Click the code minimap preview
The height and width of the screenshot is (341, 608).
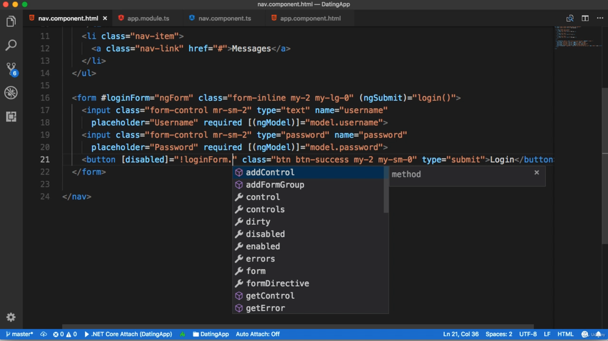pyautogui.click(x=578, y=37)
